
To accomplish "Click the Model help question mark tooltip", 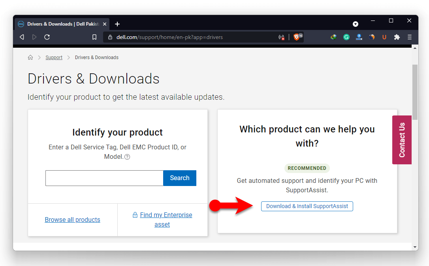I will pyautogui.click(x=127, y=156).
